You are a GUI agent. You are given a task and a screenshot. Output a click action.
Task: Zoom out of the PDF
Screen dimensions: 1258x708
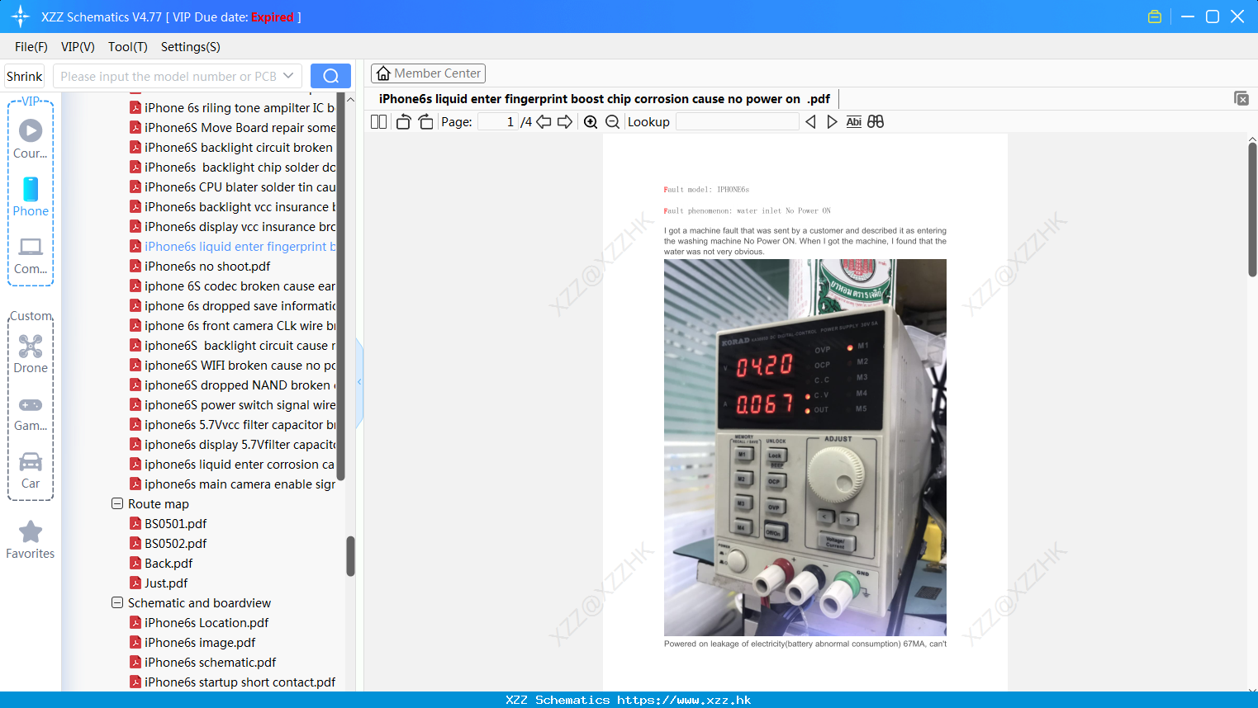(x=612, y=122)
